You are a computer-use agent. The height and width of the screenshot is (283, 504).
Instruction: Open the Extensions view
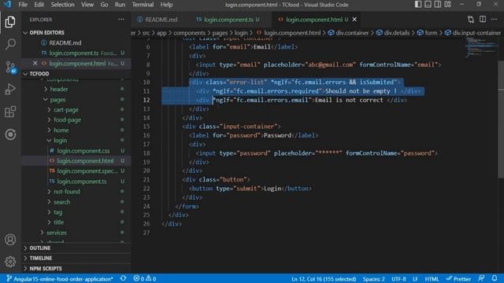[x=10, y=112]
